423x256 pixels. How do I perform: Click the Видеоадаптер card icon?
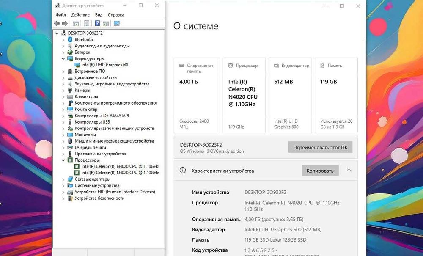pyautogui.click(x=276, y=66)
